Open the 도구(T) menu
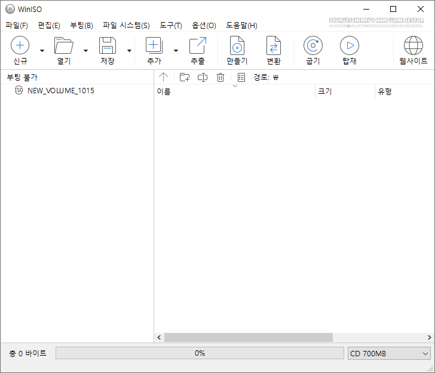The height and width of the screenshot is (373, 435). tap(171, 26)
